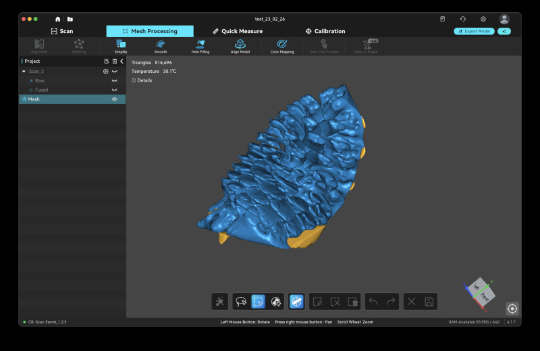The image size is (540, 351).
Task: Click the delete selection icon
Action: tap(352, 302)
